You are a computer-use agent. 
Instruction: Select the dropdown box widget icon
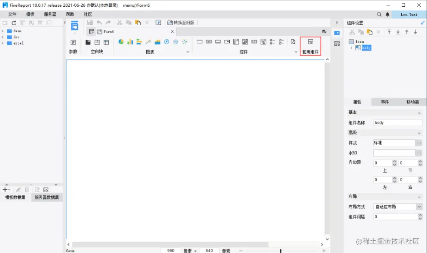[227, 41]
